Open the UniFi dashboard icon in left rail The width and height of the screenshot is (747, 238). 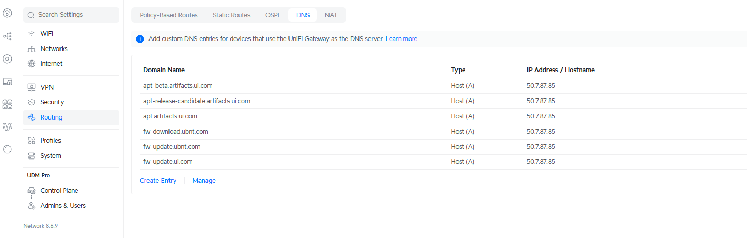7,14
